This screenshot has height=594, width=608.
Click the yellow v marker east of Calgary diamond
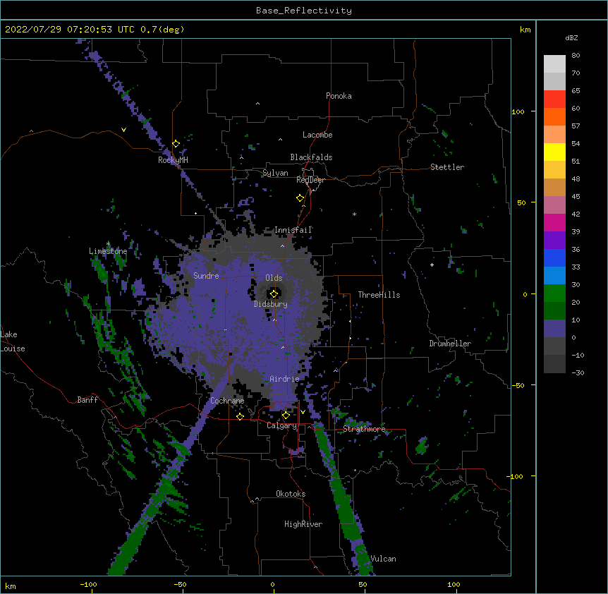pyautogui.click(x=303, y=412)
